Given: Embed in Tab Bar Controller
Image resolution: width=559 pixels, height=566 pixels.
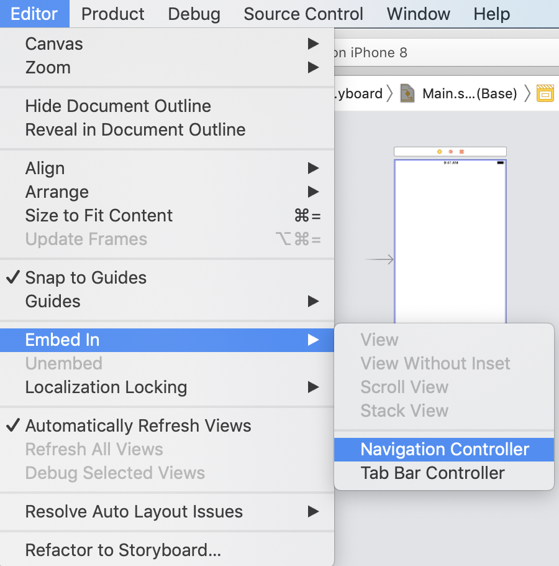Looking at the screenshot, I should click(x=444, y=473).
